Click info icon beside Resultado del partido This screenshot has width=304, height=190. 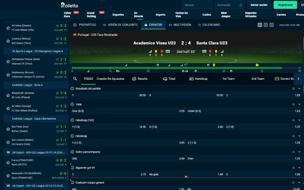click(x=72, y=89)
